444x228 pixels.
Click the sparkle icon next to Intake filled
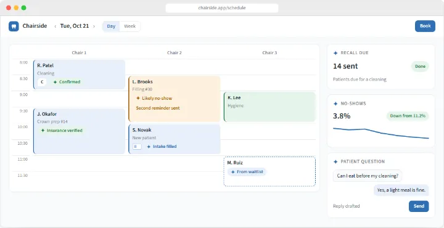pyautogui.click(x=149, y=147)
